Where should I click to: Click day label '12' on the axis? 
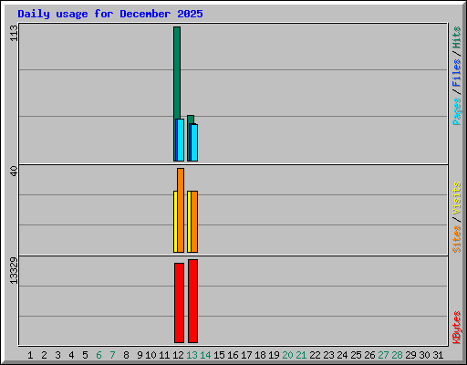click(x=178, y=355)
